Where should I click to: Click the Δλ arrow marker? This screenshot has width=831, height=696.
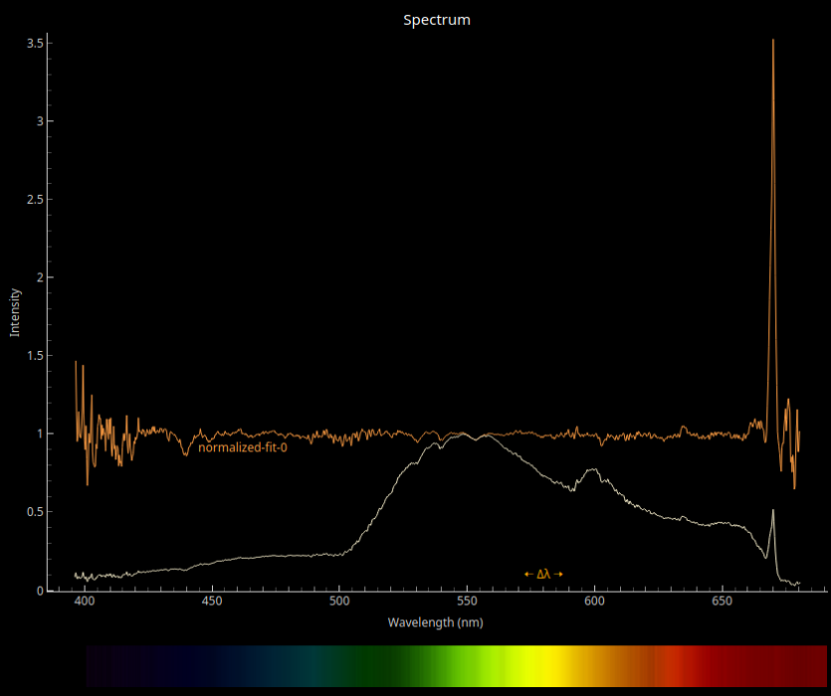point(543,574)
